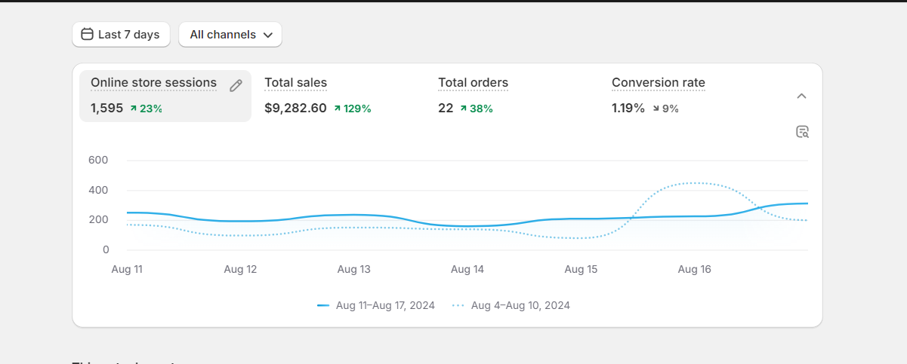Click the up arrow next to 129%
This screenshot has width=907, height=364.
(337, 109)
